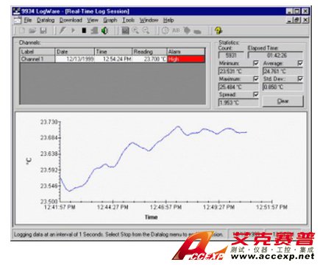This screenshot has width=320, height=265.
Task: Uncheck the Minimum statistic checkbox
Action: 256,63
